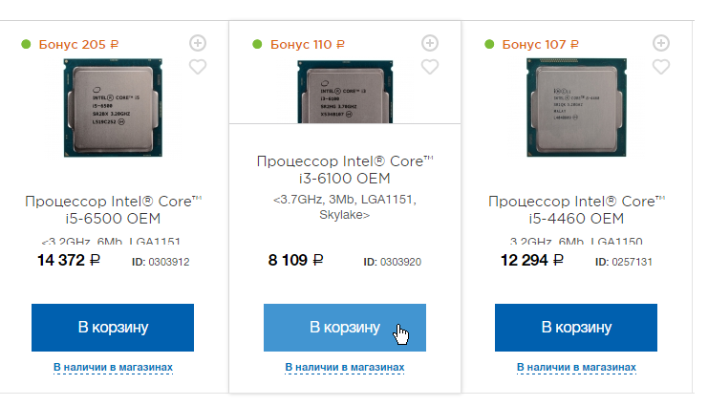Click the 'Бонус 107 ₽' bonus label
The image size is (708, 406).
(541, 44)
